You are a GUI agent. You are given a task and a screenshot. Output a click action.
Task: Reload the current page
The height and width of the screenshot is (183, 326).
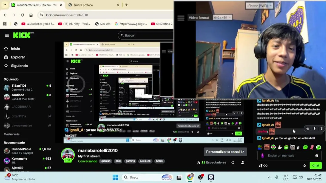pos(22,15)
